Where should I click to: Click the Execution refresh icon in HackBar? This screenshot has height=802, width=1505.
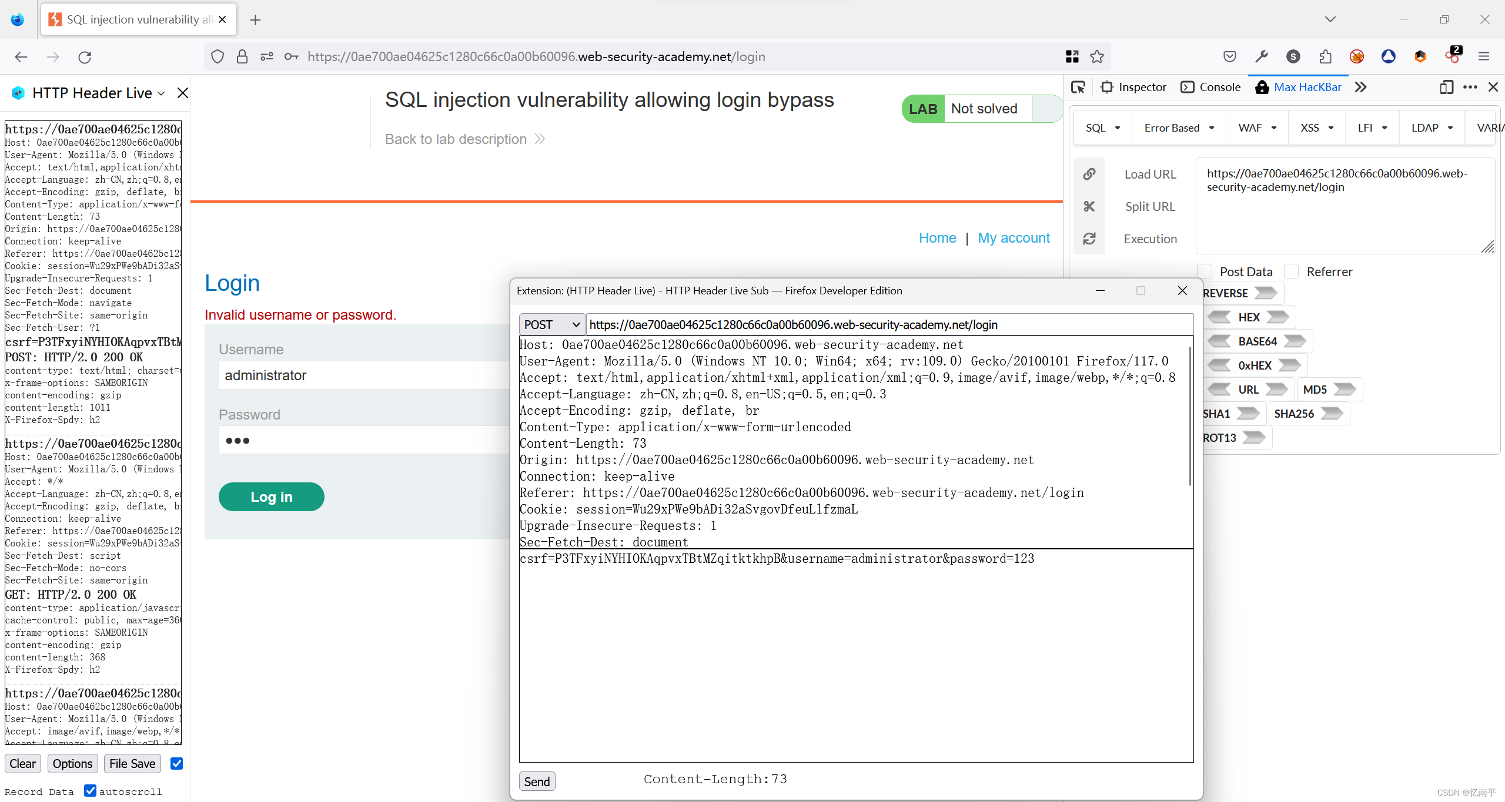pos(1089,239)
